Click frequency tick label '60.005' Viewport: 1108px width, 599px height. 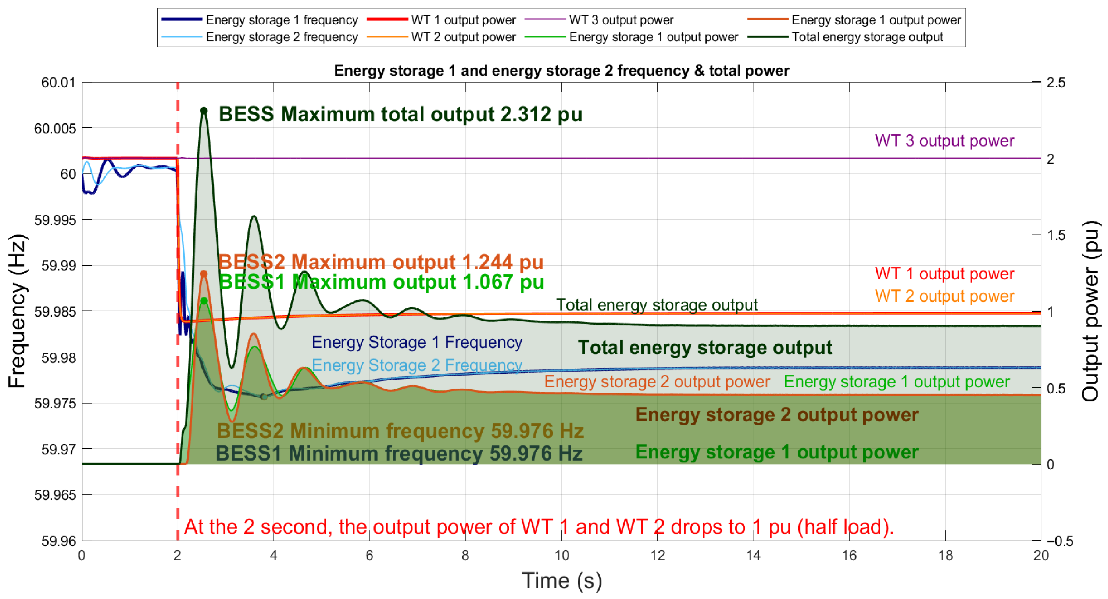[55, 129]
